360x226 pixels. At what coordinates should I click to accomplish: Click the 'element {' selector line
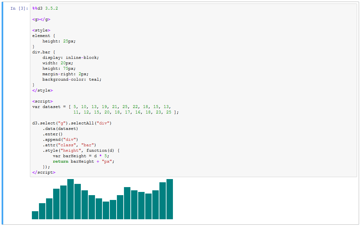43,36
